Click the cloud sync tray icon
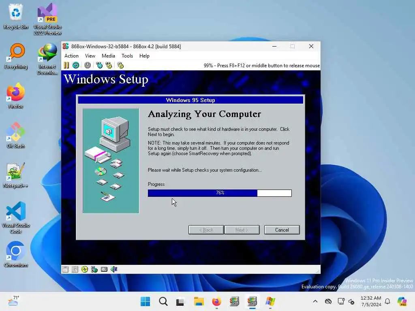The width and height of the screenshot is (415, 311). [x=328, y=301]
